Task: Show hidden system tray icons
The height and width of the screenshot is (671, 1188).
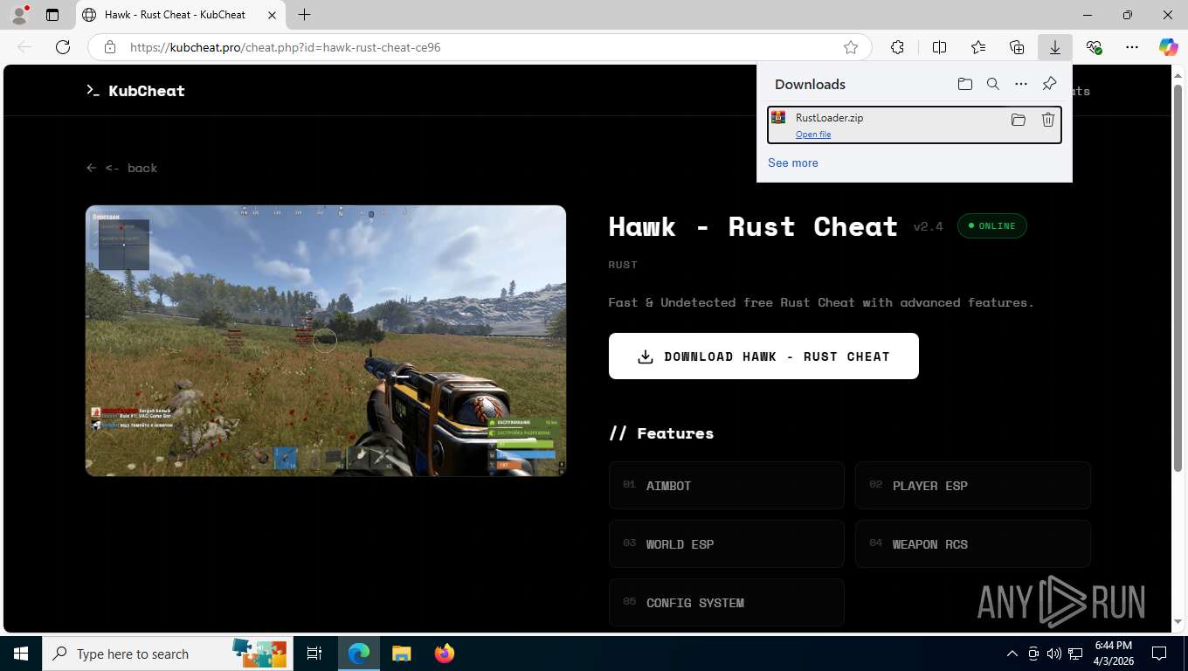Action: click(x=1012, y=654)
